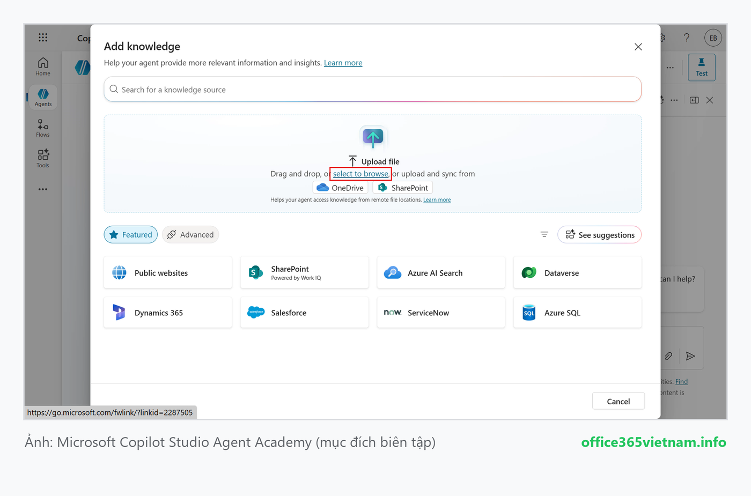This screenshot has width=751, height=496.
Task: Click the Test button in background page
Action: click(702, 68)
